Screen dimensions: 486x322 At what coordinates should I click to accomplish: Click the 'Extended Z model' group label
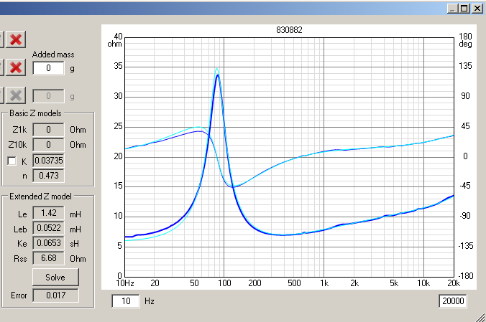tap(40, 196)
